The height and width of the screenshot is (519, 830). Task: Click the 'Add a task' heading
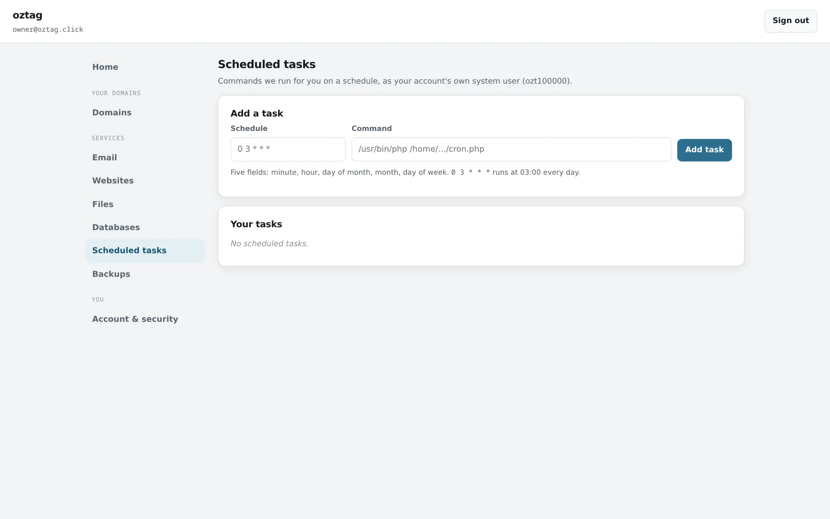[x=257, y=113]
